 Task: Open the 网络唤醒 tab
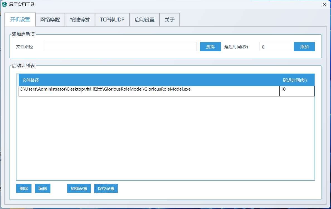[50, 20]
